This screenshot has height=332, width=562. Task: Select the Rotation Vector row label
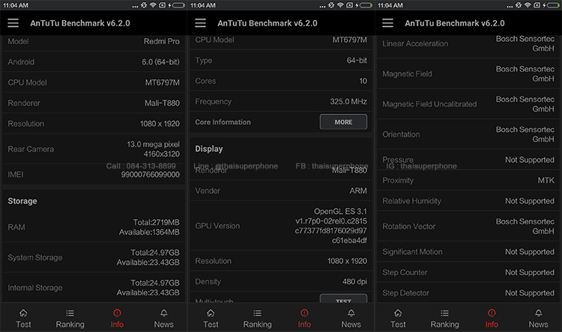pyautogui.click(x=409, y=227)
